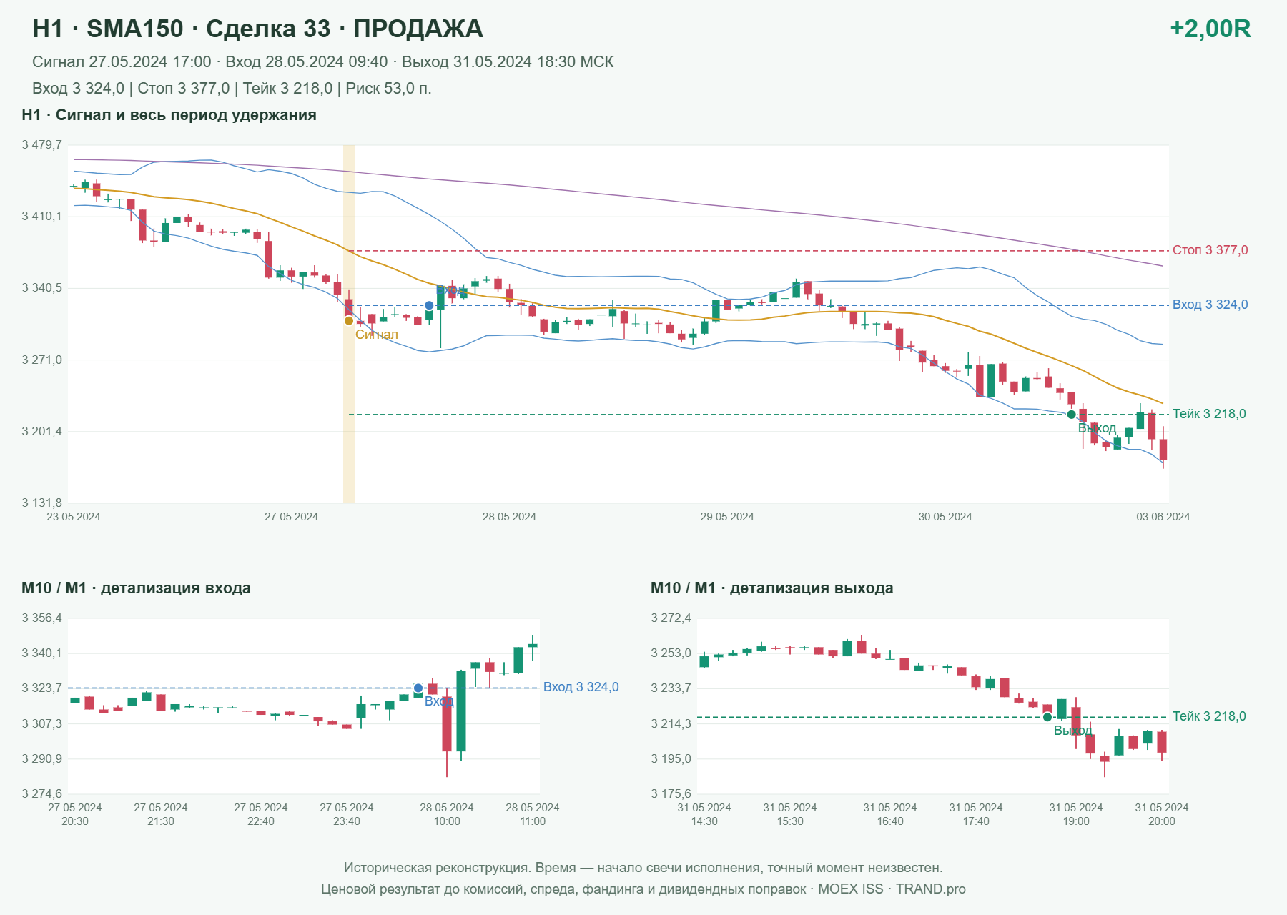Click the 3 131,8 price axis label
1287x915 pixels.
(42, 503)
